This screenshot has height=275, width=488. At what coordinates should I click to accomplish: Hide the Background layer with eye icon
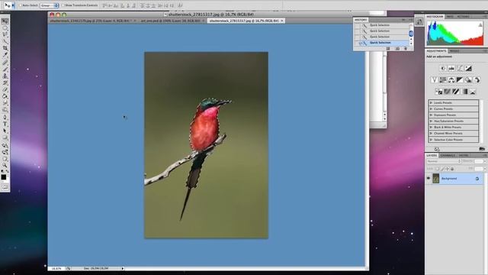[429, 178]
